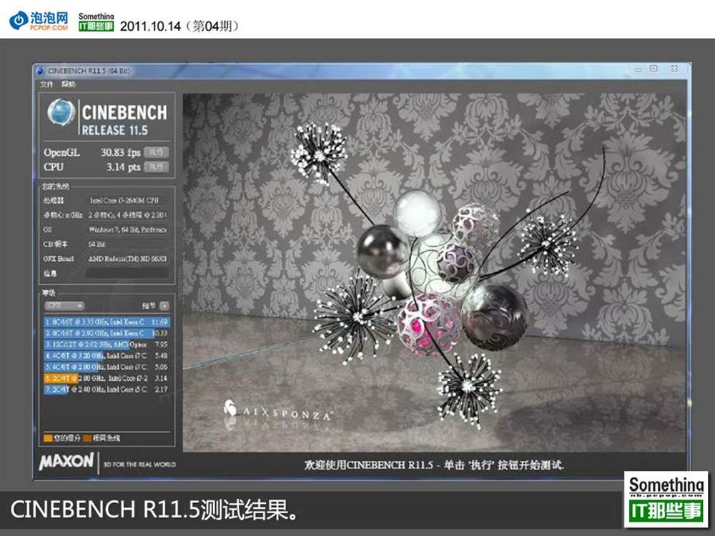
Task: Select ranking row 7 scoring 2.17
Action: click(107, 389)
